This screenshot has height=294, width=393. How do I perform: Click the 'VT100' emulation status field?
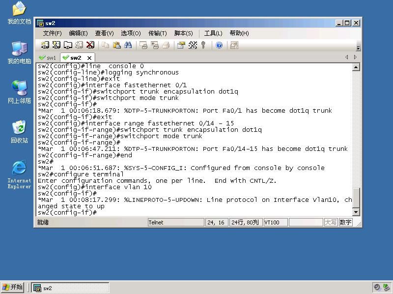275,222
